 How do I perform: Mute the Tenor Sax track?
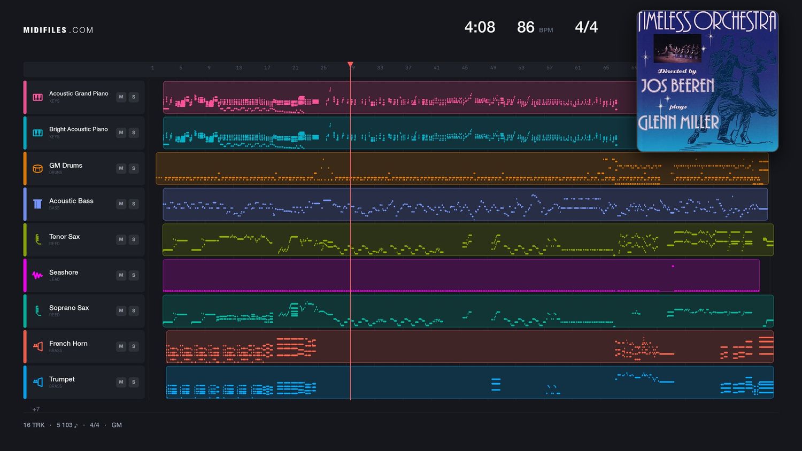point(121,239)
